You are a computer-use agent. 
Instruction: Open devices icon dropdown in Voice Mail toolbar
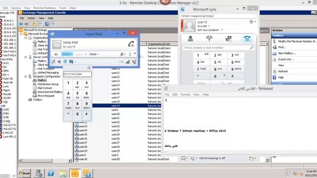72,61
